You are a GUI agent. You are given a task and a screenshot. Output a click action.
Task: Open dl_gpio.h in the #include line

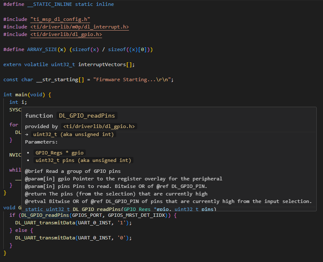click(x=65, y=34)
